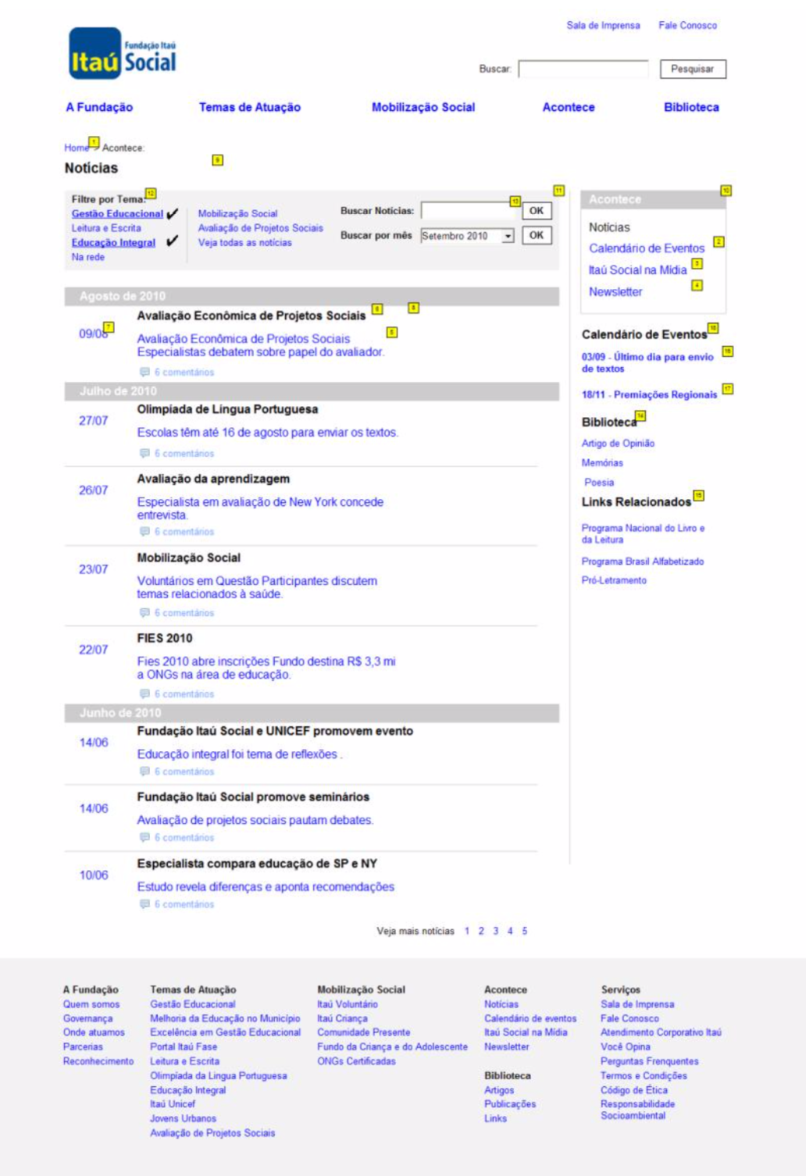
Task: Open the Buscar por mês dropdown
Action: coord(508,236)
